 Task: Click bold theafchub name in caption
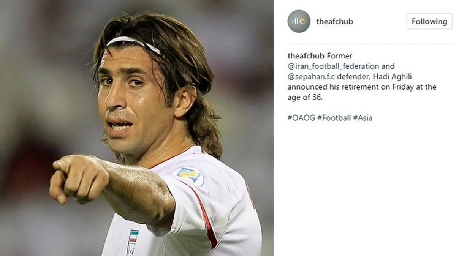[x=306, y=56]
